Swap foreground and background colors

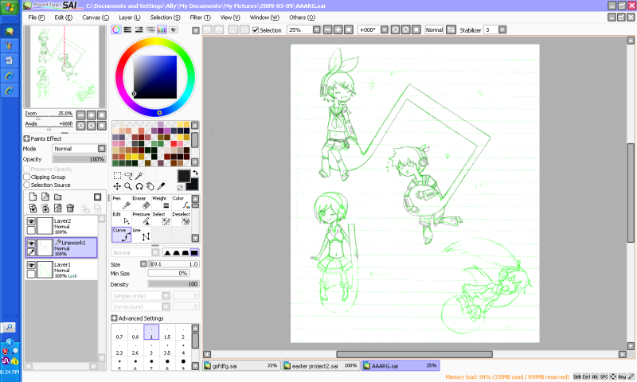(195, 173)
